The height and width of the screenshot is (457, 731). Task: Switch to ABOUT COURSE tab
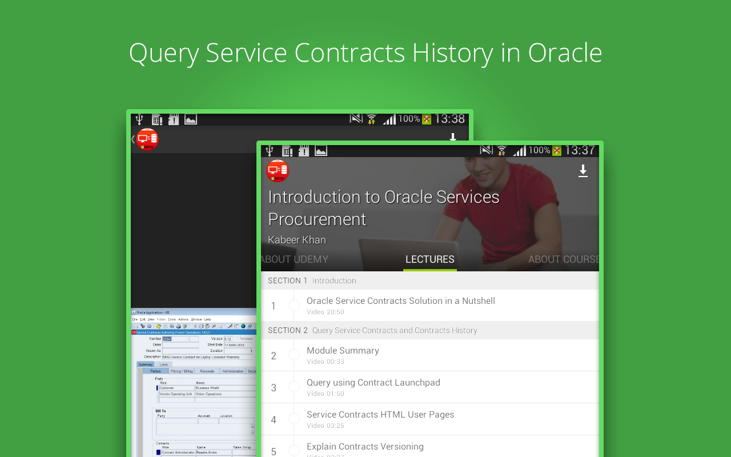564,259
